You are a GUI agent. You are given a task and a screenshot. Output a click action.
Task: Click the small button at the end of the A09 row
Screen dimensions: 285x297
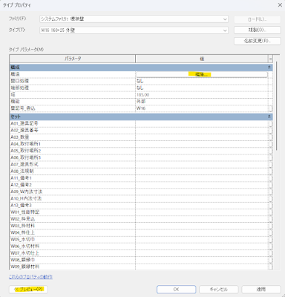click(x=271, y=192)
